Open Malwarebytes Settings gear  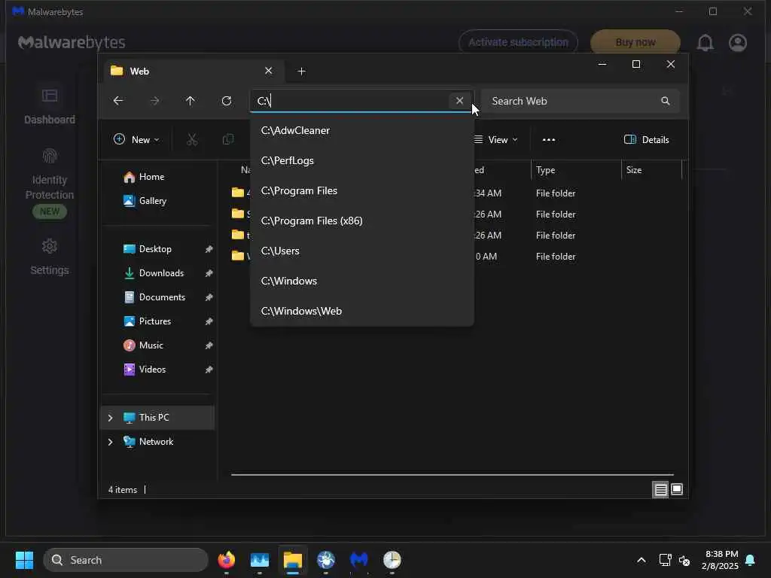[x=50, y=257]
